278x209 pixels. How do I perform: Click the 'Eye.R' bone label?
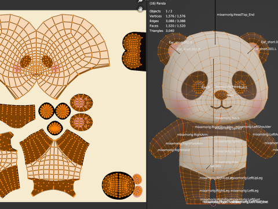(x=206, y=88)
